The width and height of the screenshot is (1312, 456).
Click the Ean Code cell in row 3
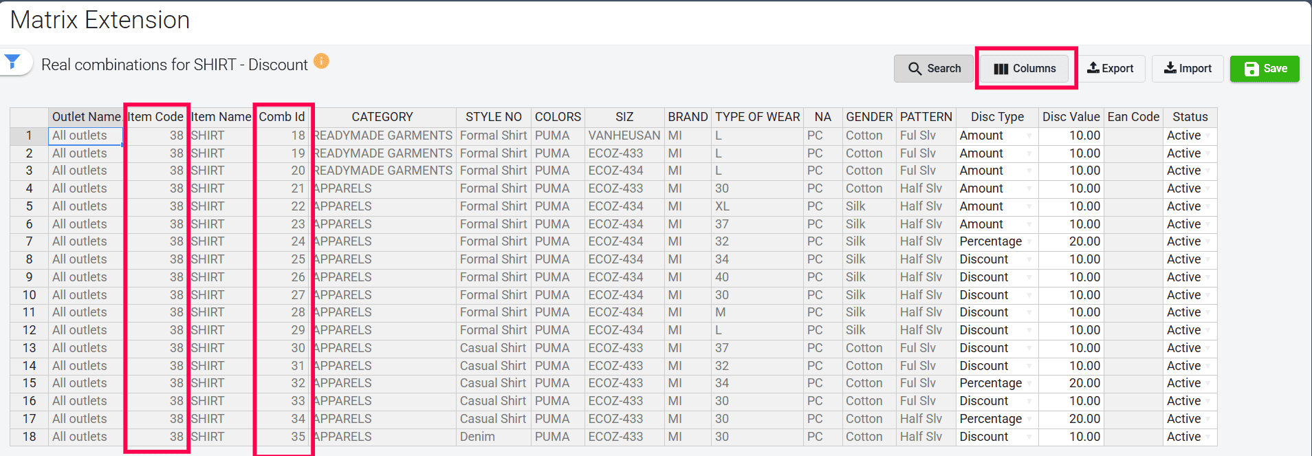click(1133, 171)
